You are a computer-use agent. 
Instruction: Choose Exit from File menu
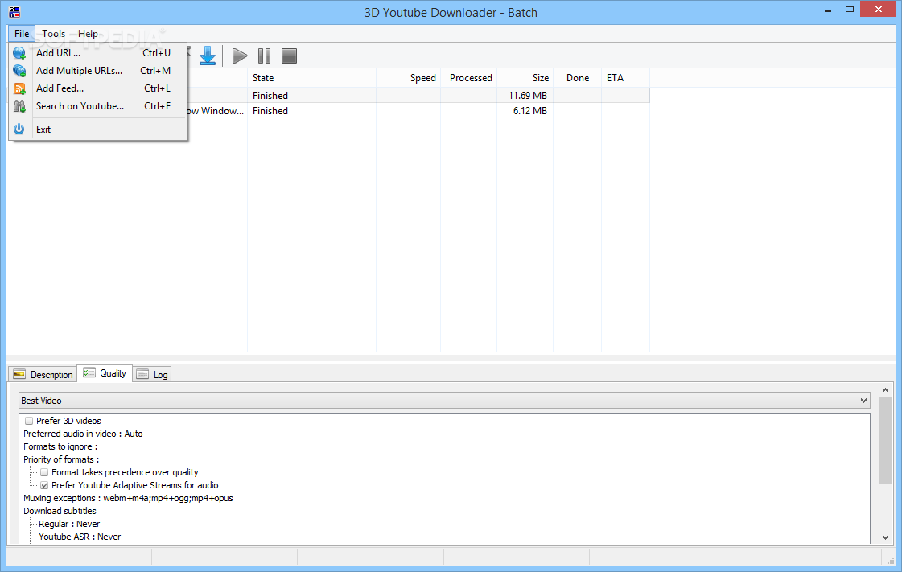(x=98, y=130)
